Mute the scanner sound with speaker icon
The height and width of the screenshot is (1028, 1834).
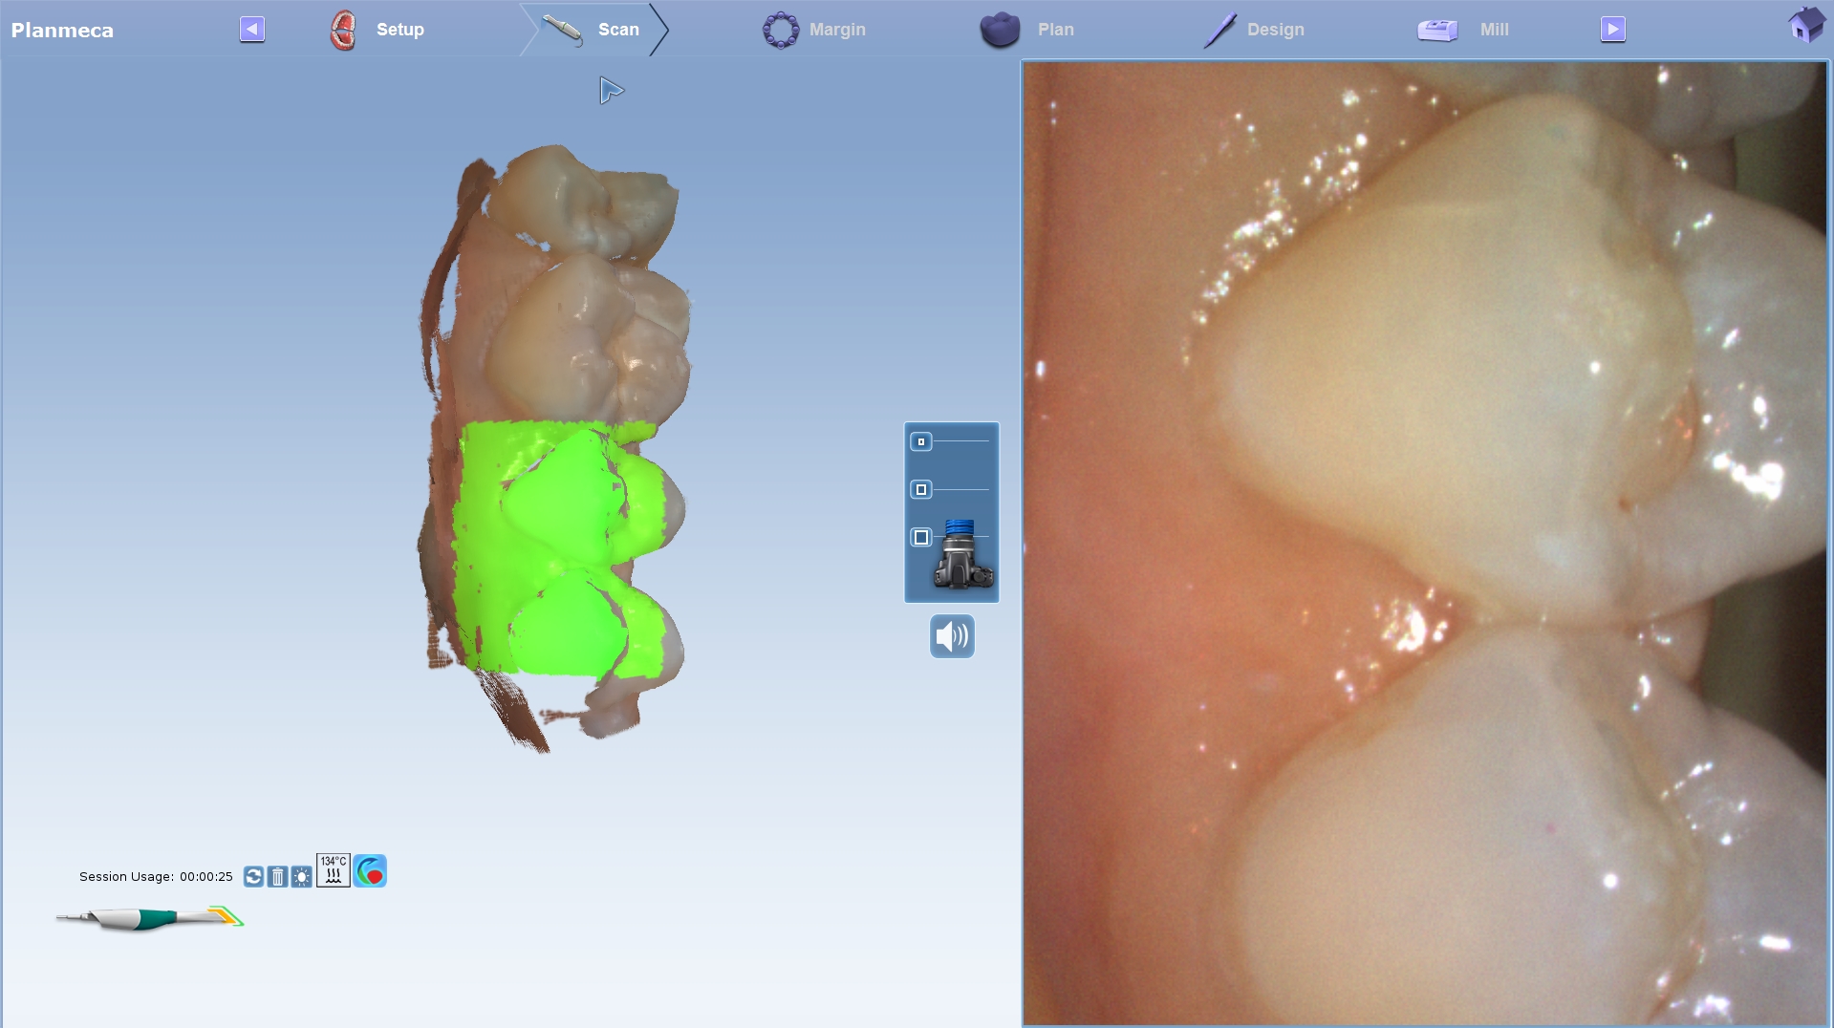tap(952, 636)
